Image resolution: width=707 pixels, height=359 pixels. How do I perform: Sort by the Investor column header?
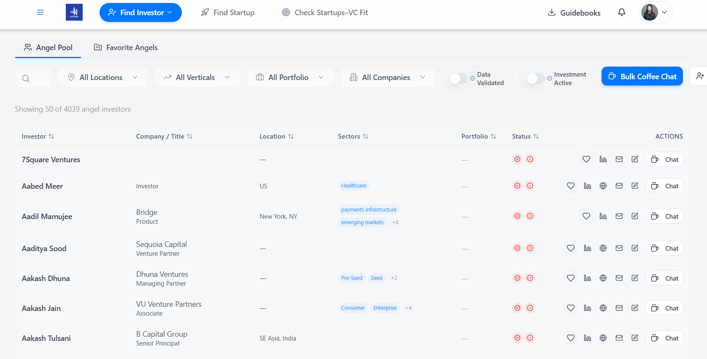(38, 137)
